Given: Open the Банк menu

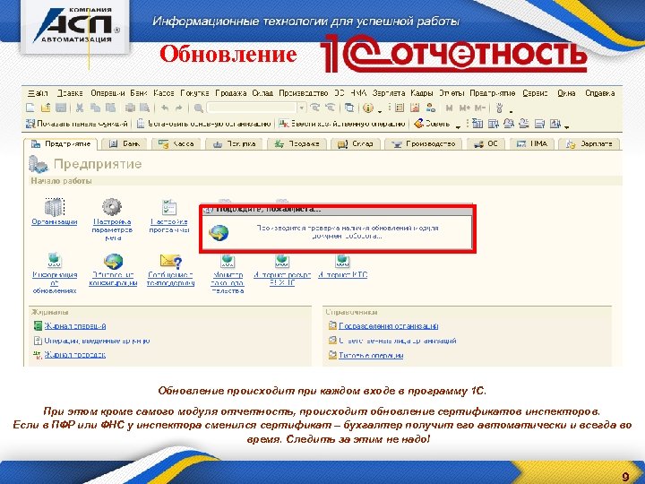Looking at the screenshot, I should pyautogui.click(x=139, y=93).
